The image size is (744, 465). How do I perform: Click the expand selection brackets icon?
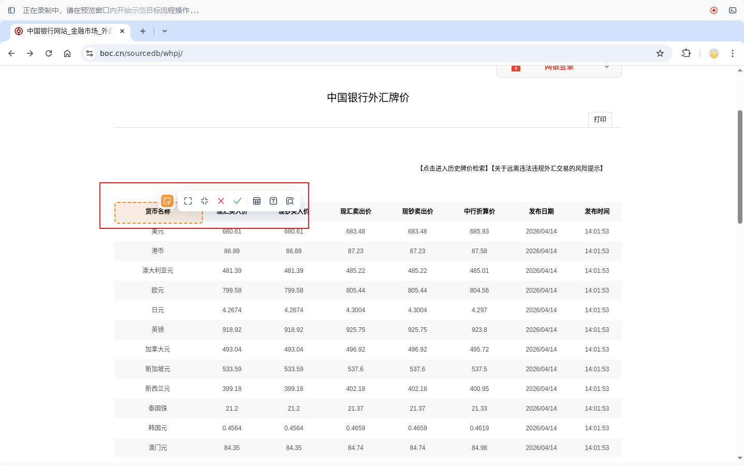pos(188,201)
